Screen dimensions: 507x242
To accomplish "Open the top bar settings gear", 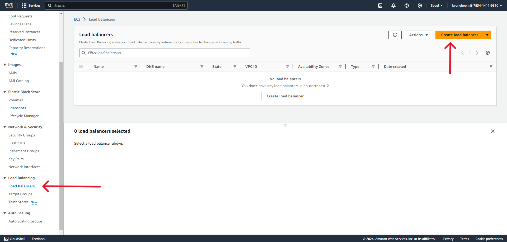I will point(420,6).
